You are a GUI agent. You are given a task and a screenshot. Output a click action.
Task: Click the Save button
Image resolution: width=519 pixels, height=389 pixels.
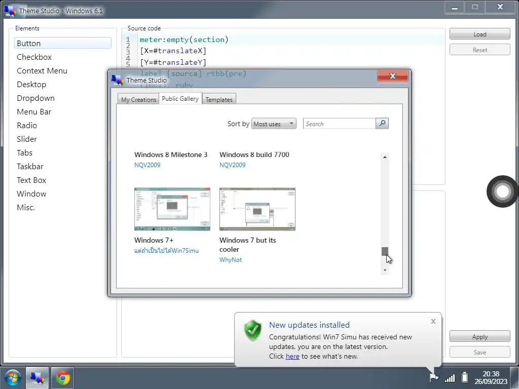click(479, 353)
